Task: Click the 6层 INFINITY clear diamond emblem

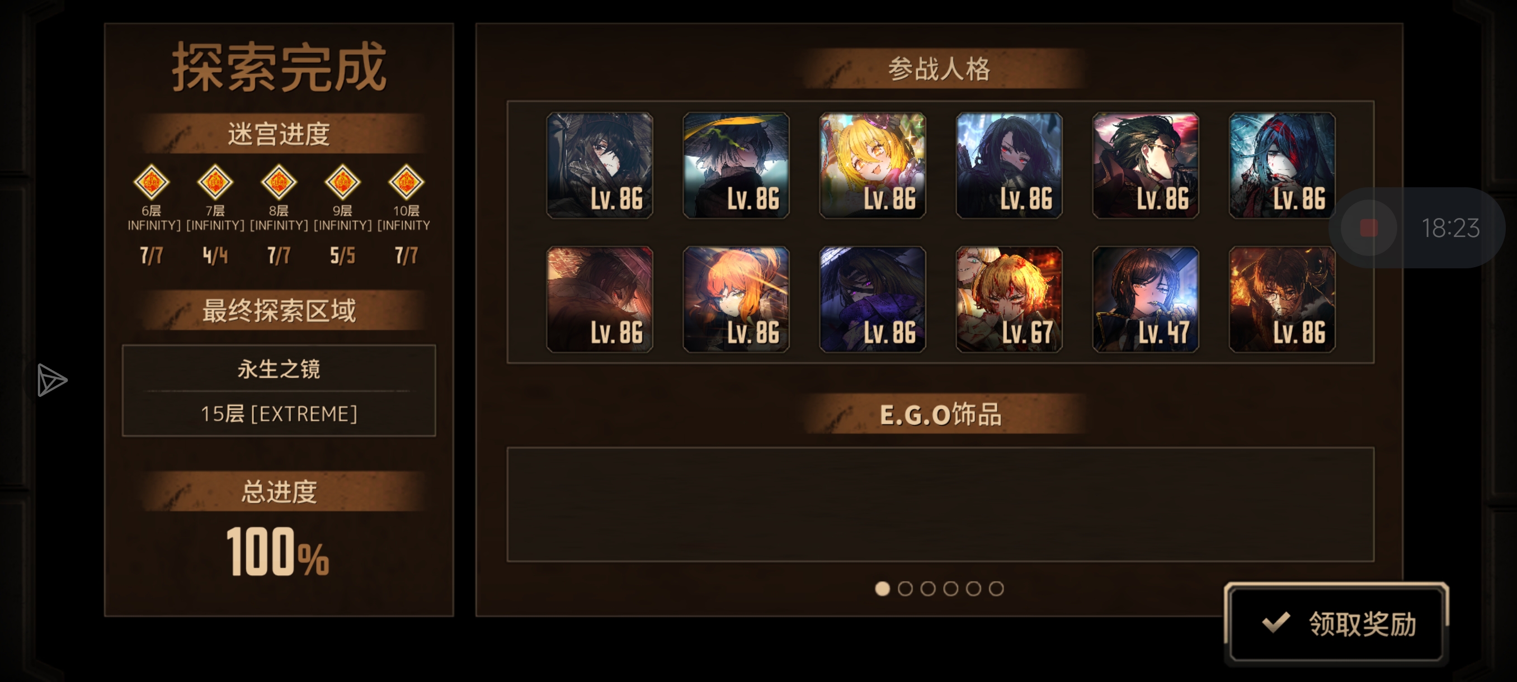Action: pos(152,182)
